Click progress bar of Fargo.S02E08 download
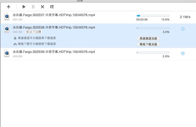This screenshot has height=127, width=196. 153,28
